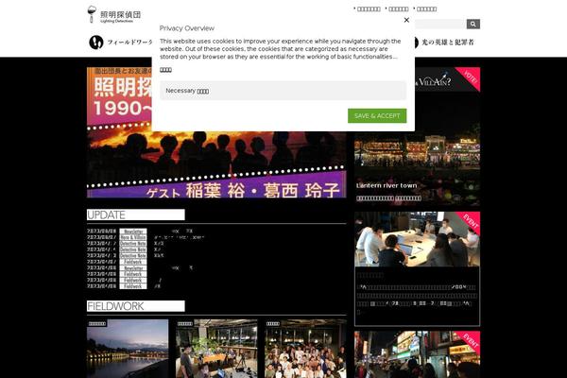Click the Newsletter tag in the seventh update row
The image size is (567, 378).
(x=133, y=268)
